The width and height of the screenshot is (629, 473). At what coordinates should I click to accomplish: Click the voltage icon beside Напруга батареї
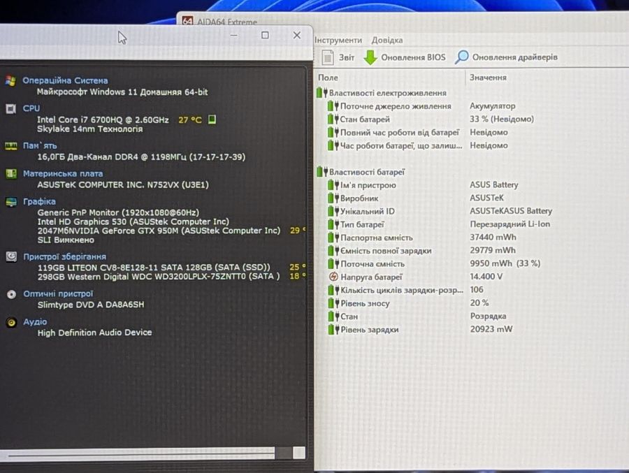coord(333,277)
